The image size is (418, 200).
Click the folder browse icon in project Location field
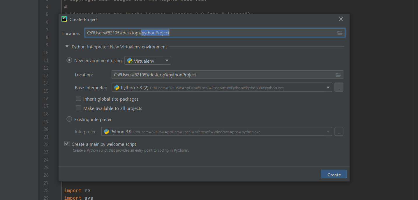(340, 33)
